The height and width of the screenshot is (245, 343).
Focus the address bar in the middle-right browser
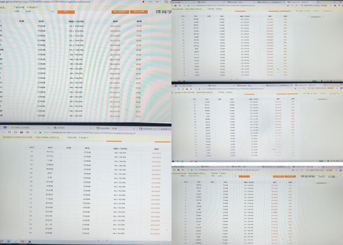[x=233, y=89]
